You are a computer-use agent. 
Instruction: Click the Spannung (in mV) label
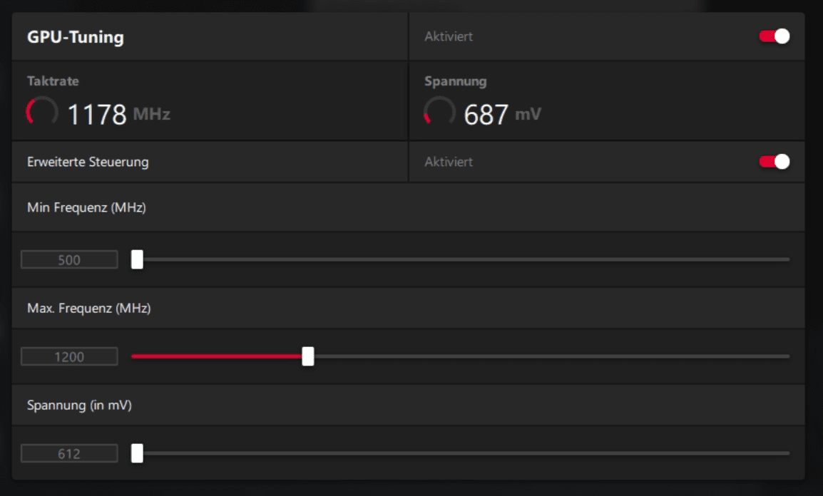click(79, 405)
